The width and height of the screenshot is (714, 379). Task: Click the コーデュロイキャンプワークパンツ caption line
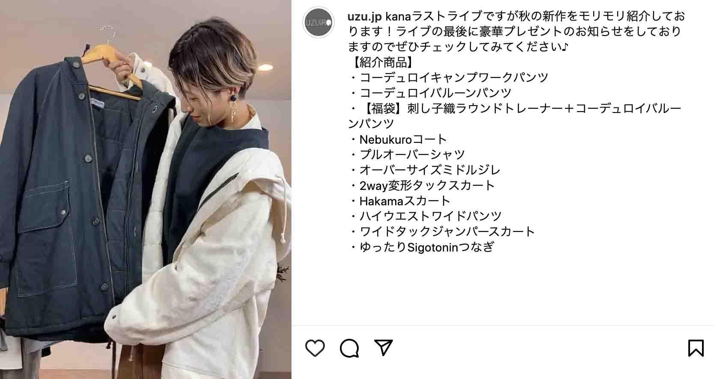[449, 78]
